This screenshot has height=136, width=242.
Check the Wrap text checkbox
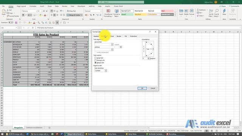[95, 58]
